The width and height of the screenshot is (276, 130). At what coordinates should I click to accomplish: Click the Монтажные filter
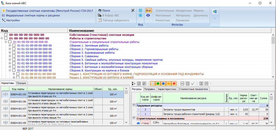pyautogui.click(x=163, y=15)
